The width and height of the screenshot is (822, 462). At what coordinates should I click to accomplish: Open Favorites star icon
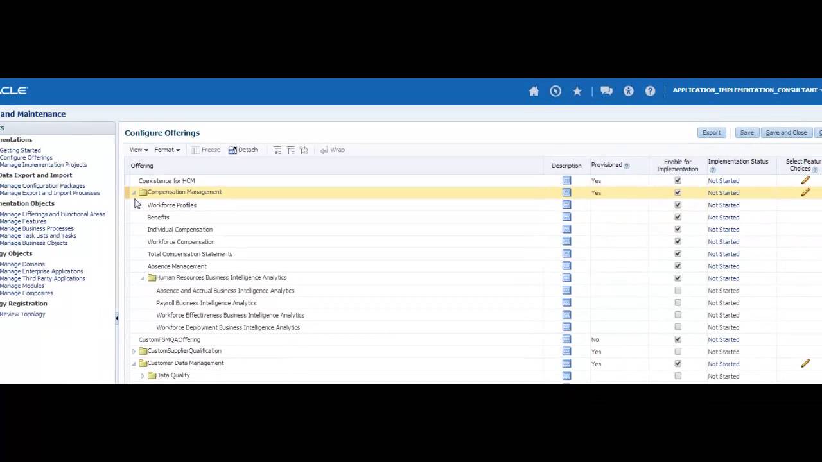577,91
